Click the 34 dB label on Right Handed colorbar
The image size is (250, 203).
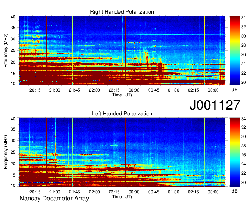point(243,18)
